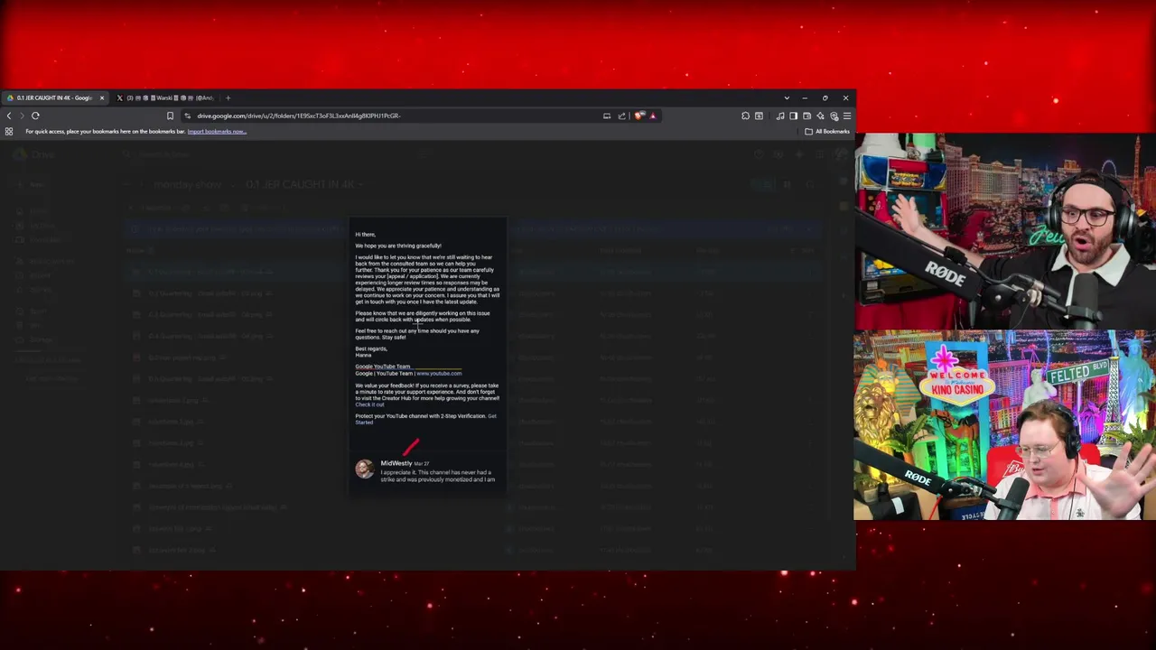Open the browser hamburger main menu
This screenshot has width=1156, height=650.
(x=847, y=116)
